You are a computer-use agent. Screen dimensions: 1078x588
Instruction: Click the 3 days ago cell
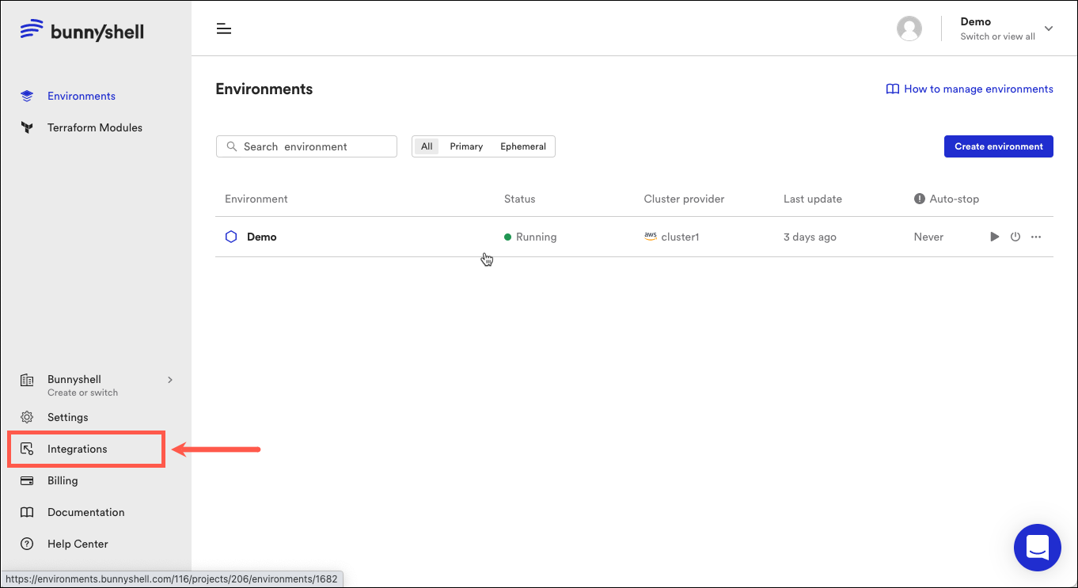coord(810,237)
